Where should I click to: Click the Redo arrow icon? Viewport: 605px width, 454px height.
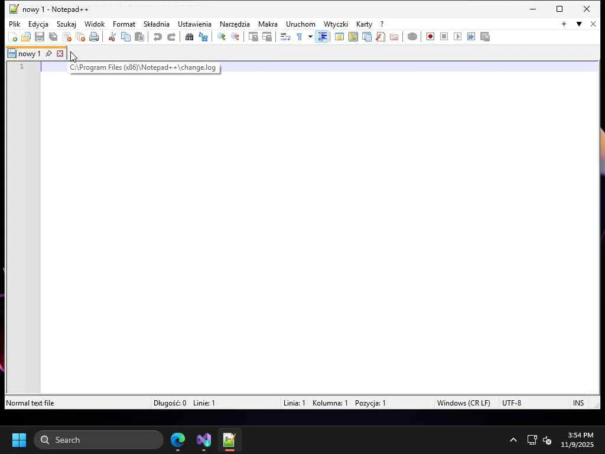coord(171,37)
